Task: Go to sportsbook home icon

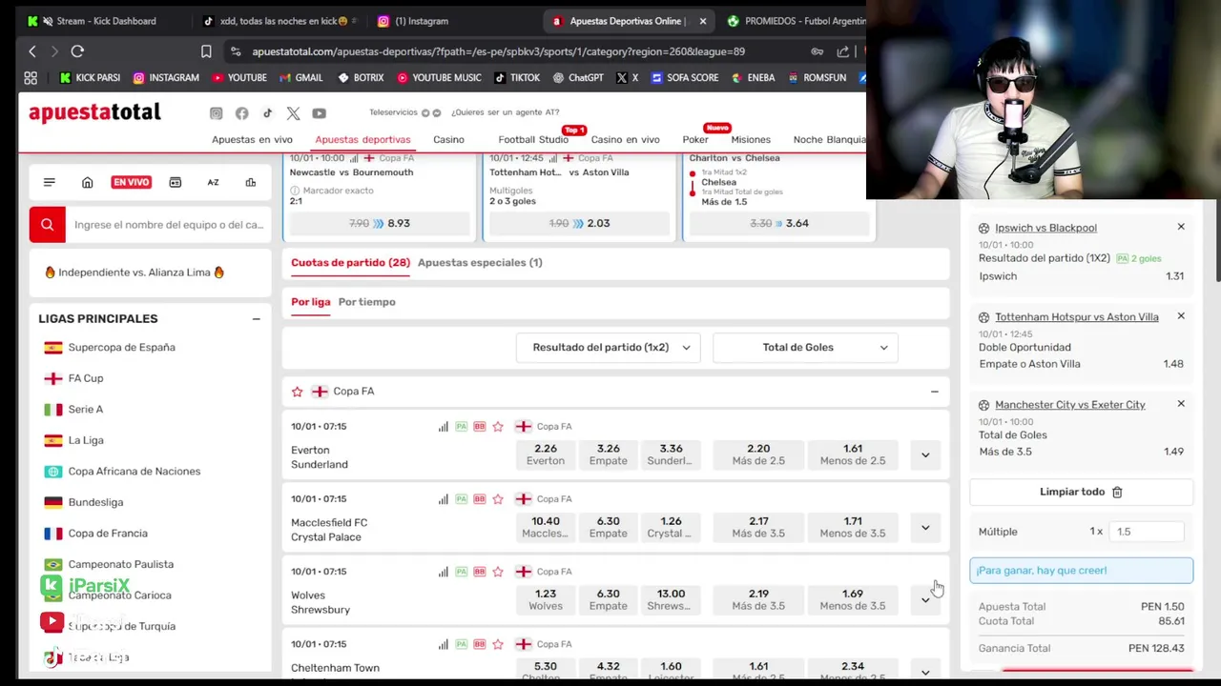Action: [87, 182]
